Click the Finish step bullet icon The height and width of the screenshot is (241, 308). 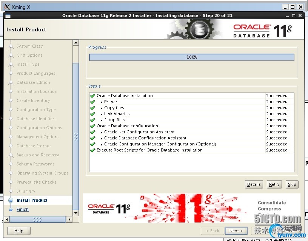point(11,210)
